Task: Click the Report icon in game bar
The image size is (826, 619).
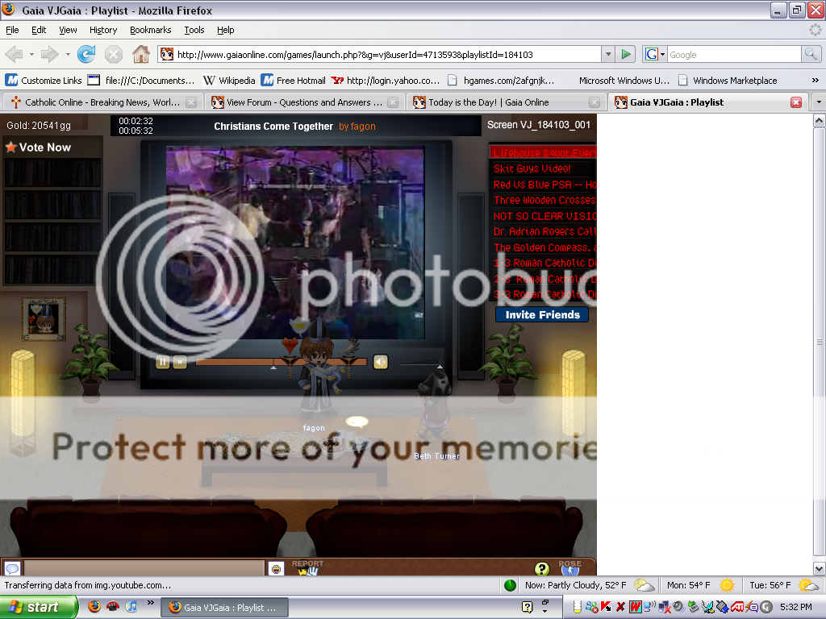Action: point(307,568)
